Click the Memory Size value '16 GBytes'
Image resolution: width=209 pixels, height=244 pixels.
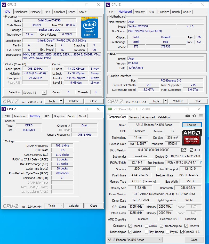pyautogui.click(x=29, y=130)
